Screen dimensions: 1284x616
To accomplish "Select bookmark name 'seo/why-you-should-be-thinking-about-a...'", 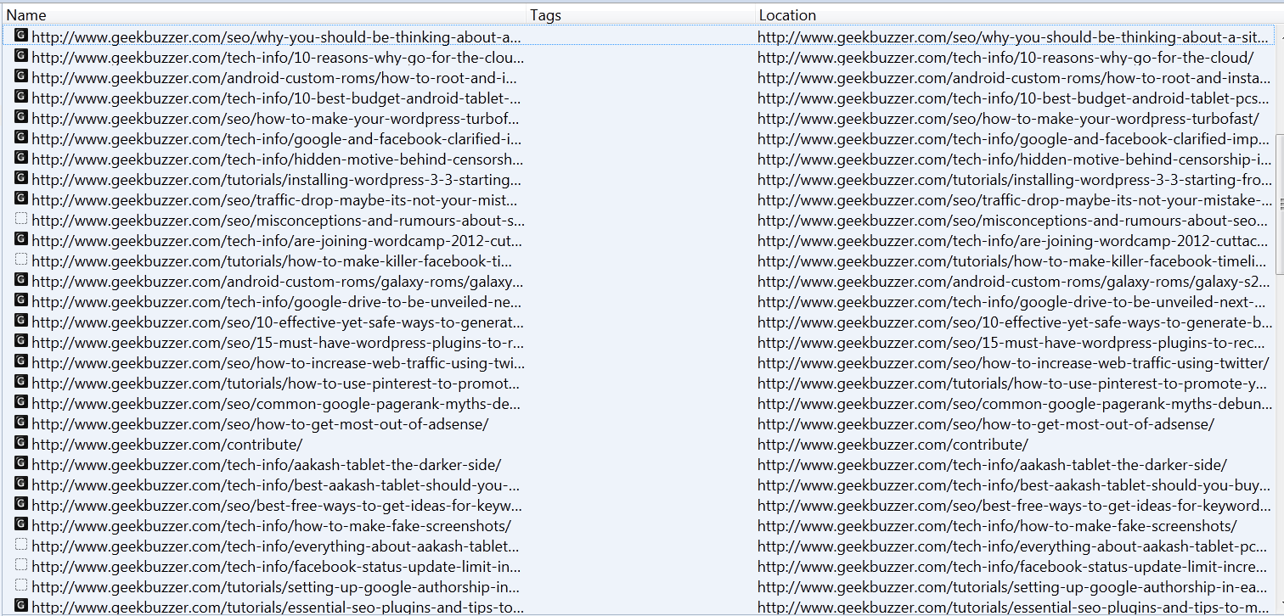I will coord(276,37).
